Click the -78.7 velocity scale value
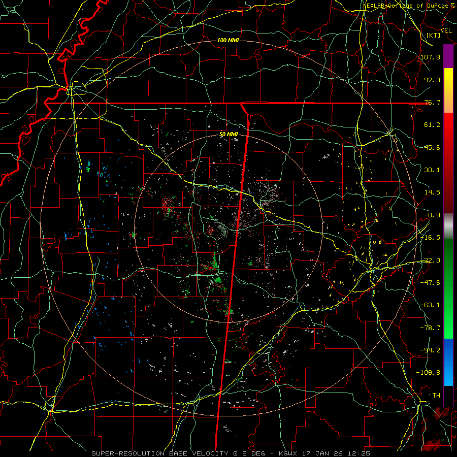457x457 pixels. click(x=431, y=328)
